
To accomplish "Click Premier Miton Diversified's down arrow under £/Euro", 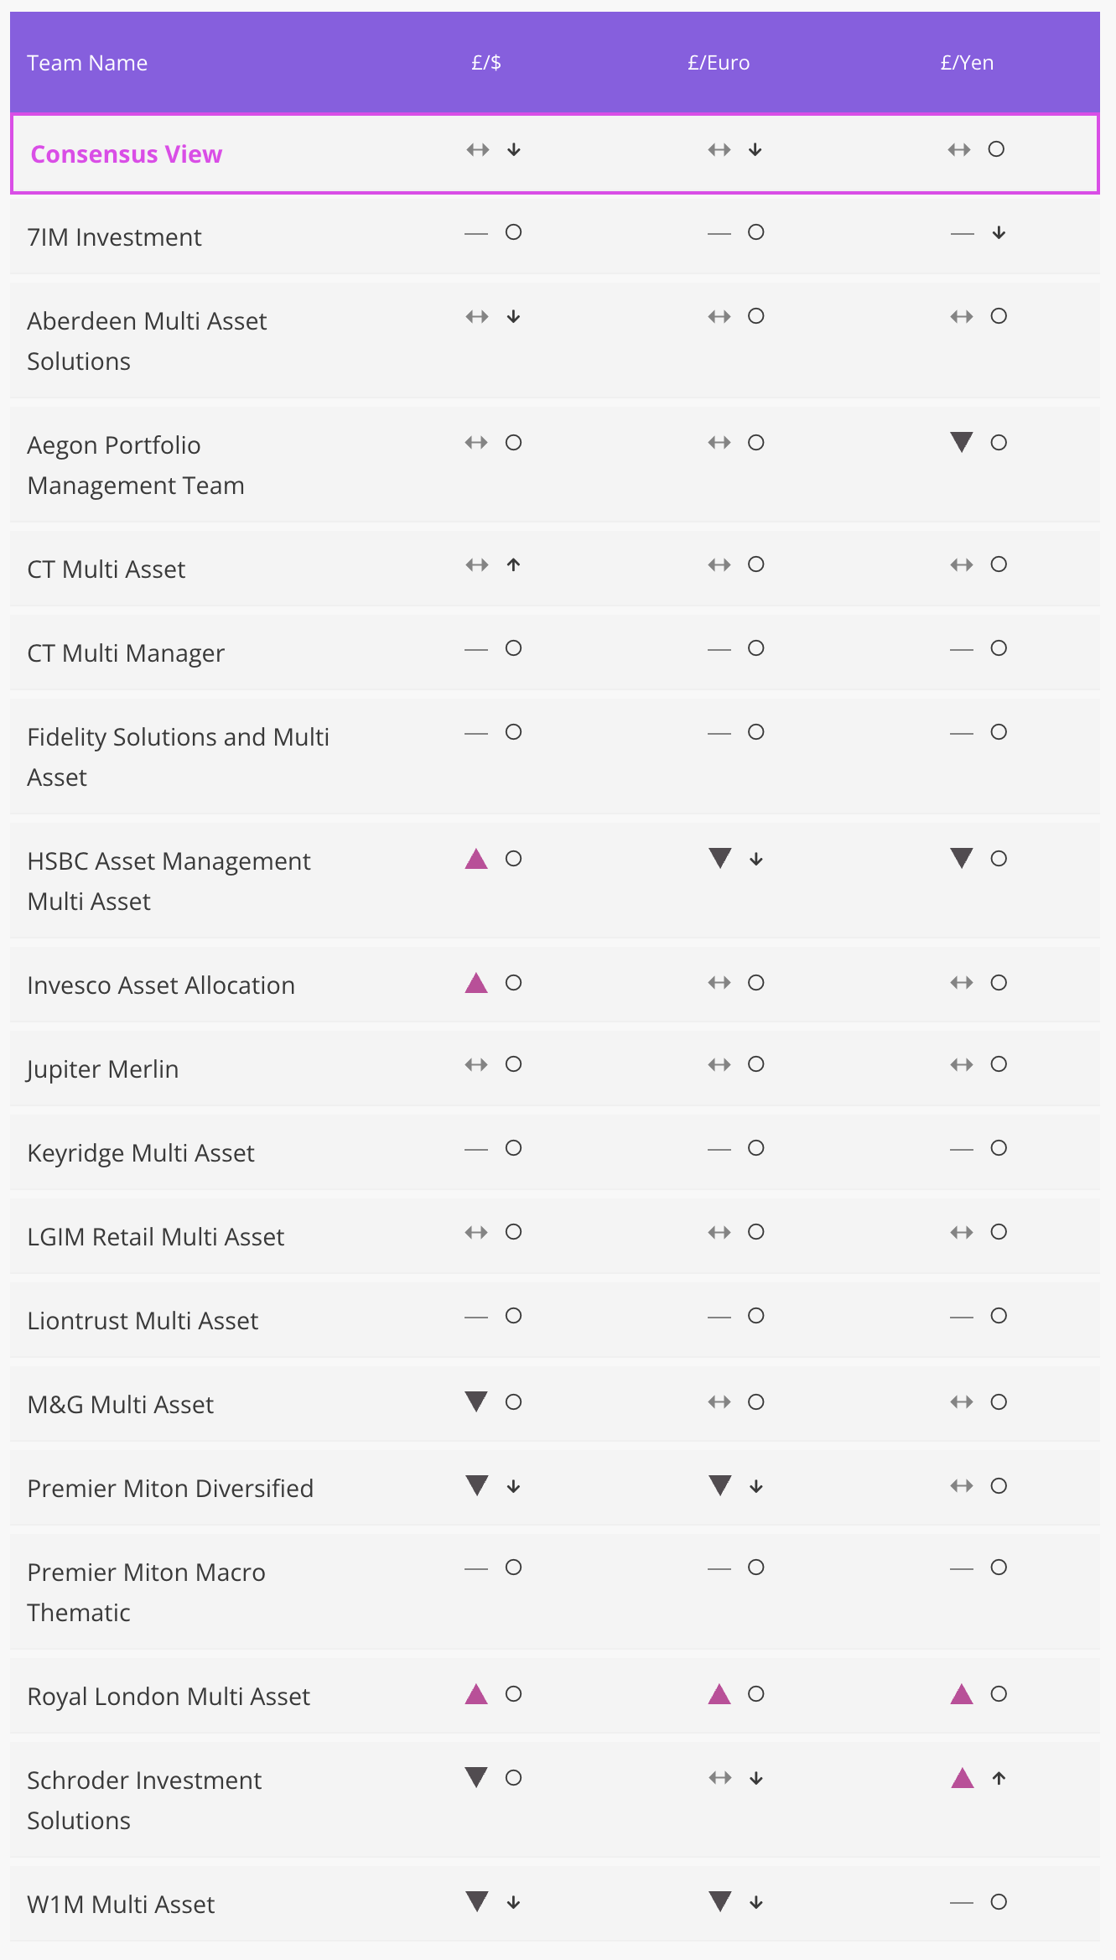I will [756, 1486].
